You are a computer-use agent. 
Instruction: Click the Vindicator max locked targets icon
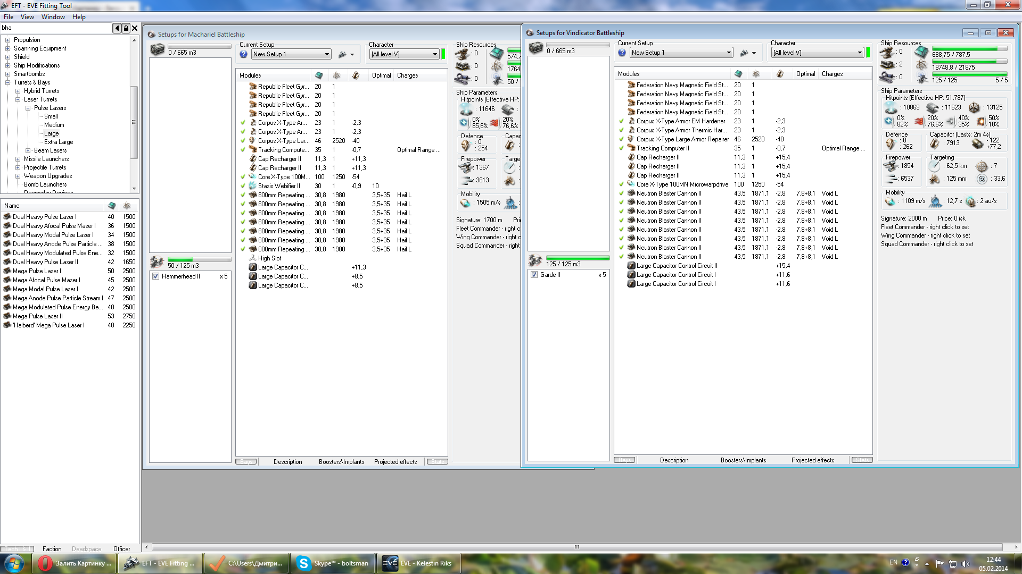click(982, 166)
